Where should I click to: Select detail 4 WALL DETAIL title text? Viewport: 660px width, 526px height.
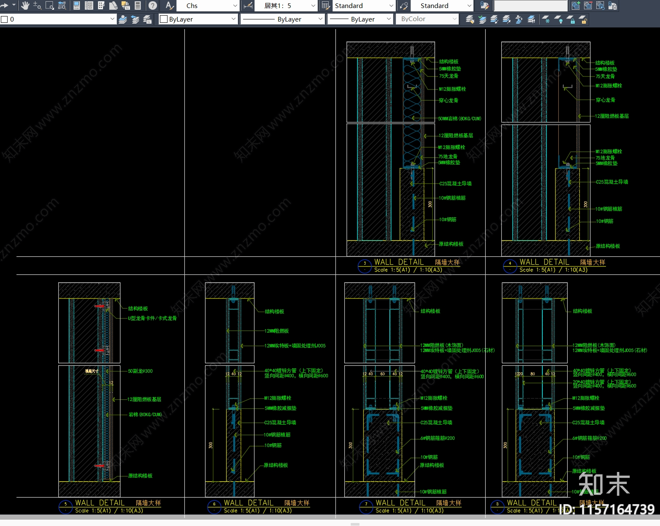(544, 262)
